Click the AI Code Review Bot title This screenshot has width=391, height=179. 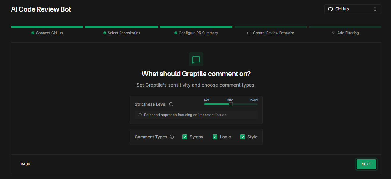click(41, 9)
